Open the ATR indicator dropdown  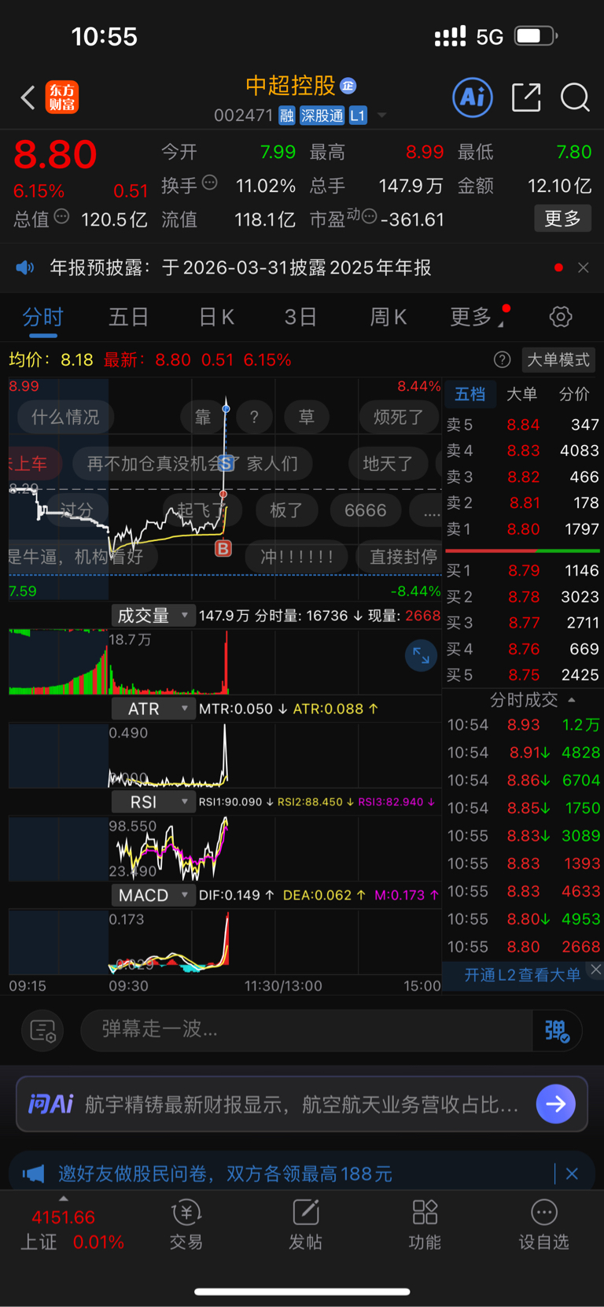153,709
